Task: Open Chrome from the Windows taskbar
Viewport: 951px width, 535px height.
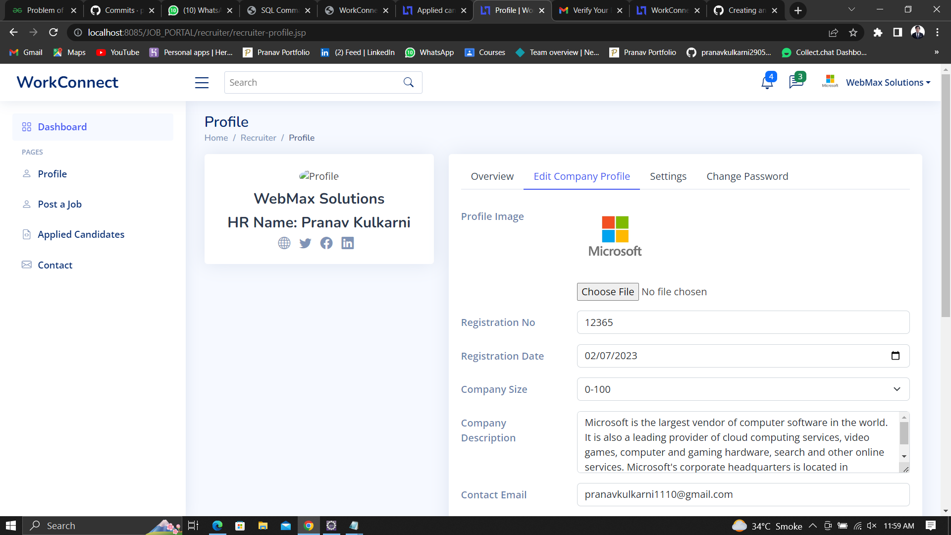Action: click(x=309, y=526)
